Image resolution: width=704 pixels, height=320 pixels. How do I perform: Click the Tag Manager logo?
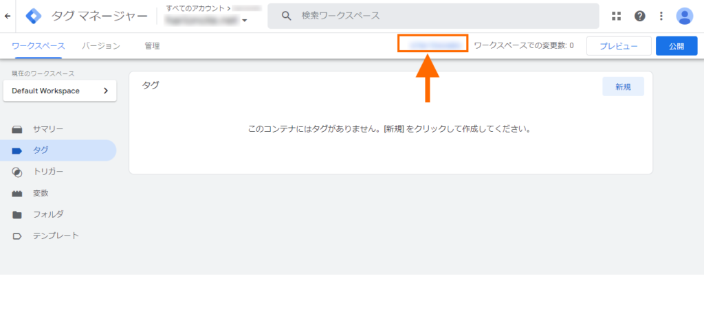point(34,16)
